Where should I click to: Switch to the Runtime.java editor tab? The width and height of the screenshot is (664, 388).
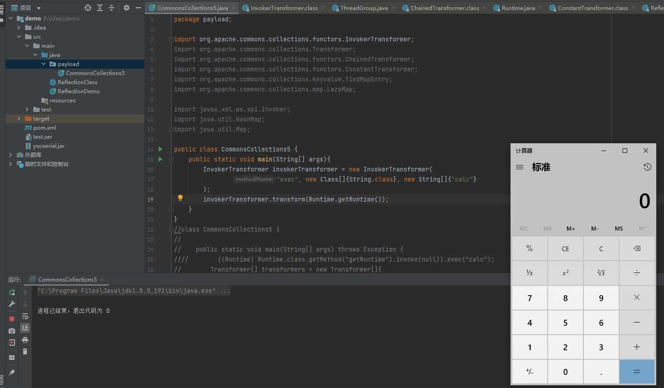tap(518, 8)
